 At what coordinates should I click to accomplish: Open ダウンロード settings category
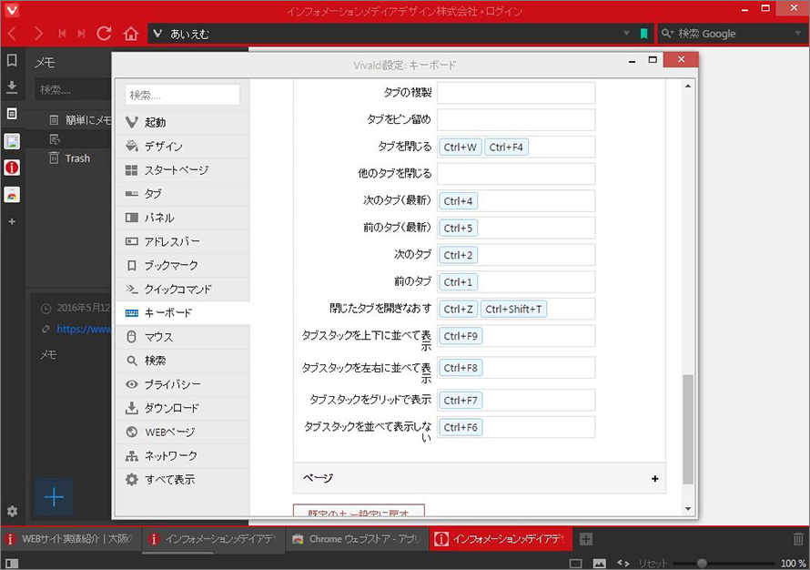(x=182, y=408)
